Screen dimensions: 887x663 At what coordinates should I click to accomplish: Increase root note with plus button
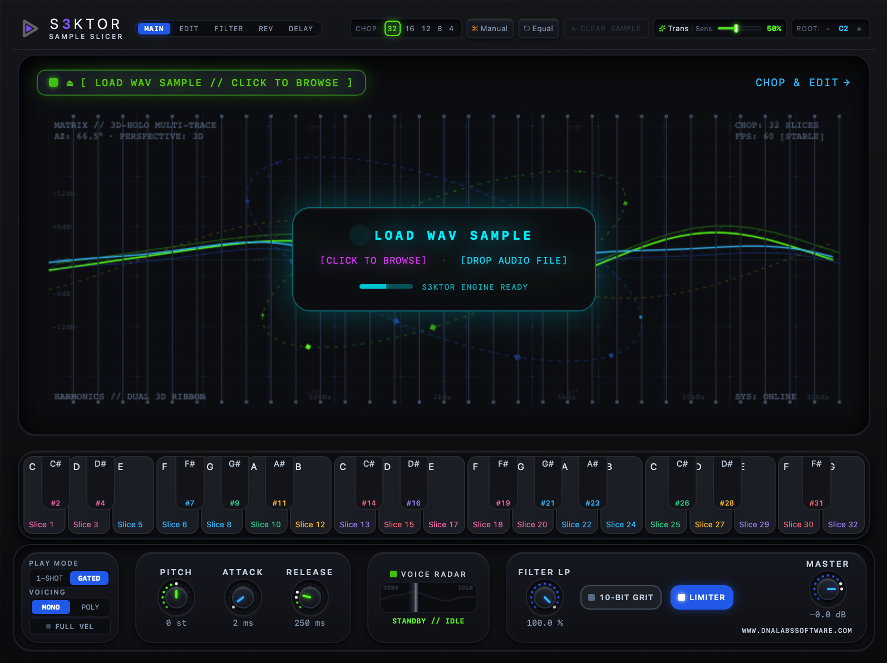pyautogui.click(x=859, y=29)
